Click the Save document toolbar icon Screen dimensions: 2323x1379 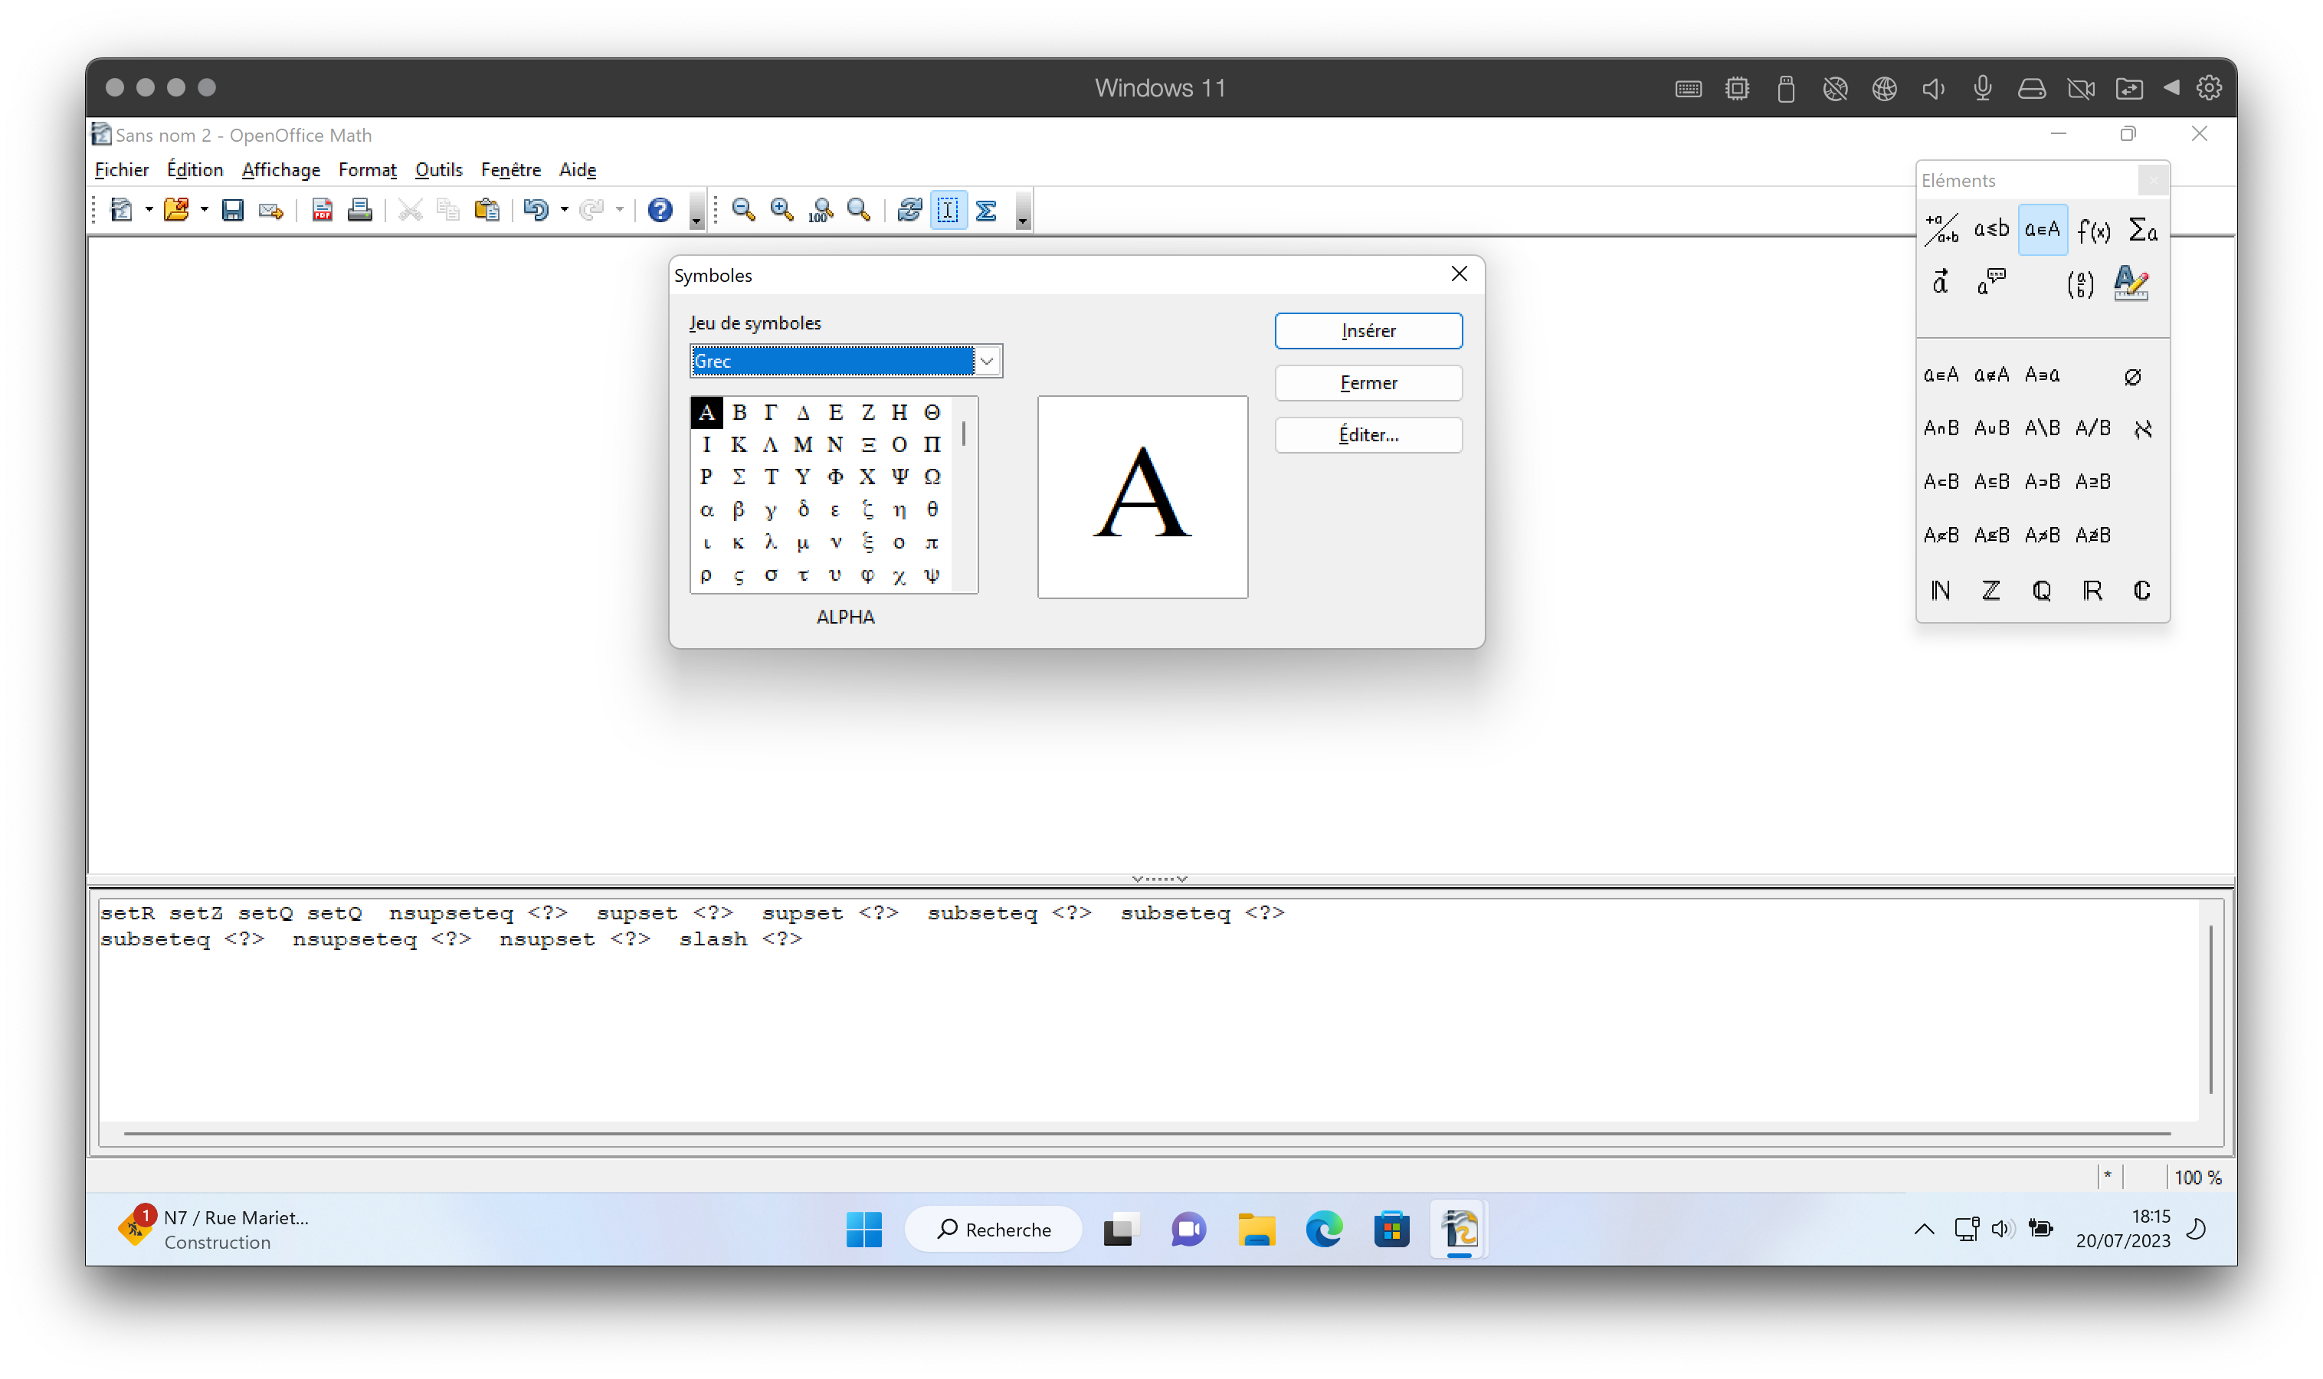[x=232, y=210]
